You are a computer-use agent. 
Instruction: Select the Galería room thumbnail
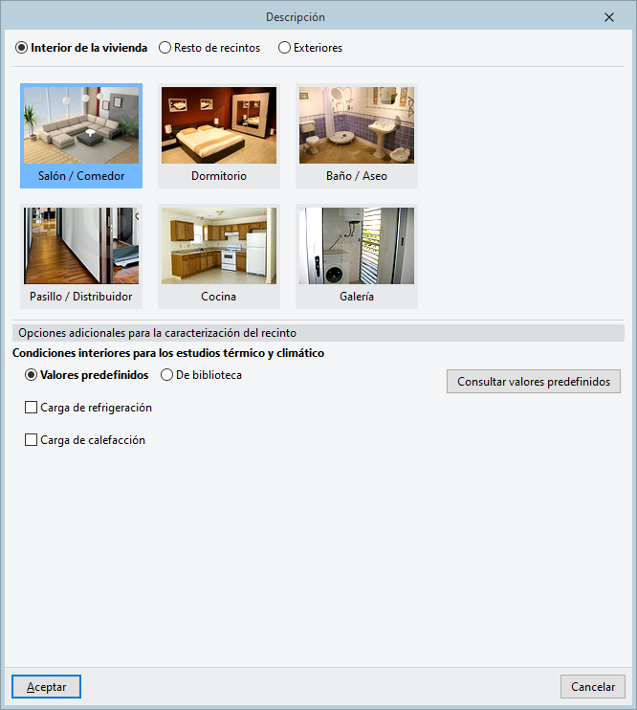click(357, 255)
